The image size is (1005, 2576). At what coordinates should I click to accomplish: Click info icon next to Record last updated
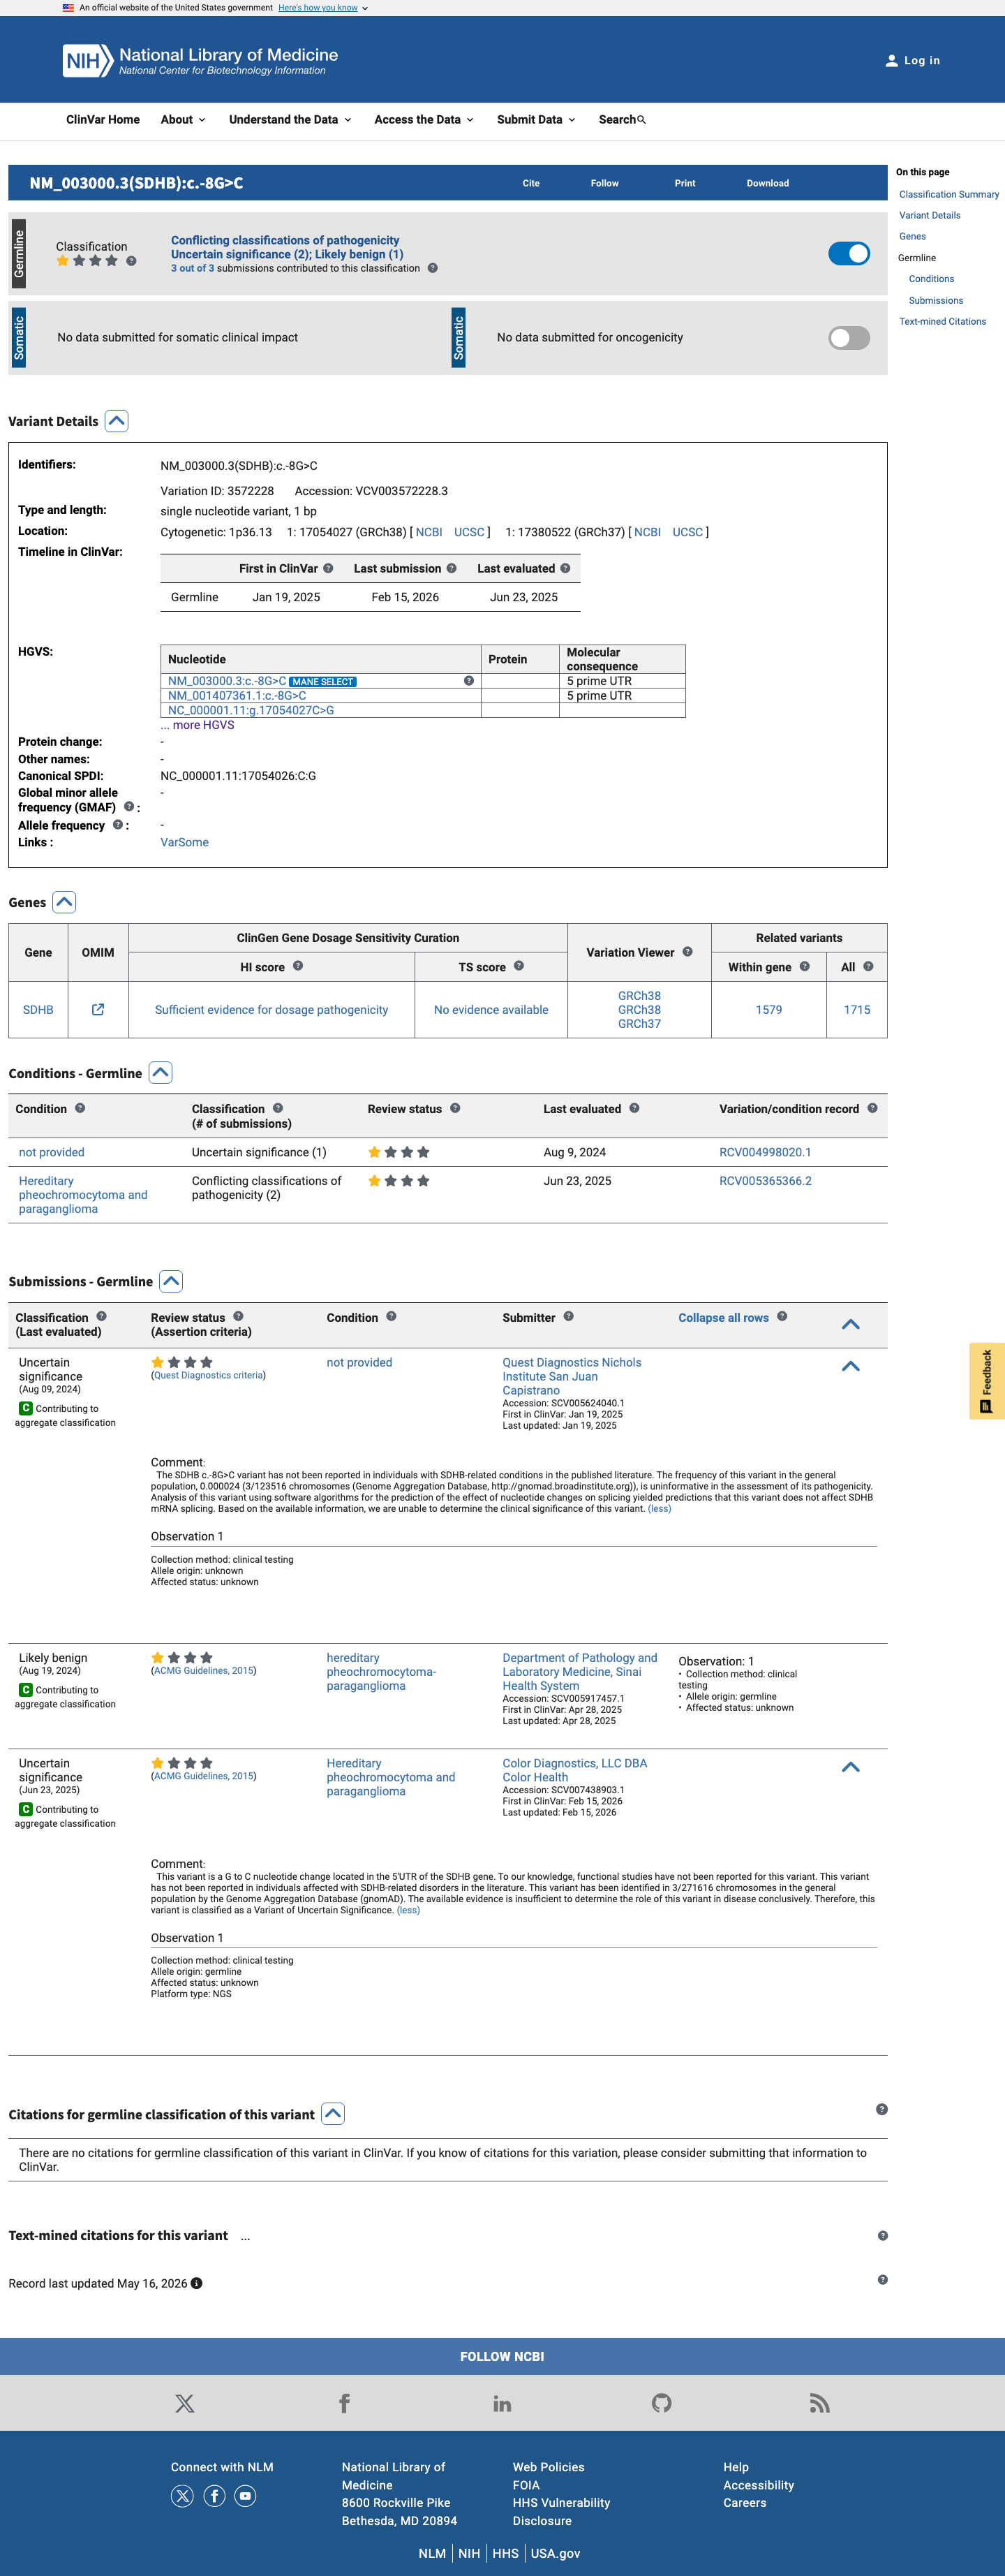pos(197,2283)
